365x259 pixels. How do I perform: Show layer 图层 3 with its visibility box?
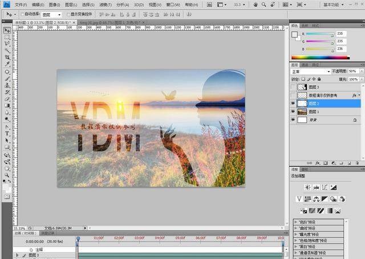(x=294, y=87)
